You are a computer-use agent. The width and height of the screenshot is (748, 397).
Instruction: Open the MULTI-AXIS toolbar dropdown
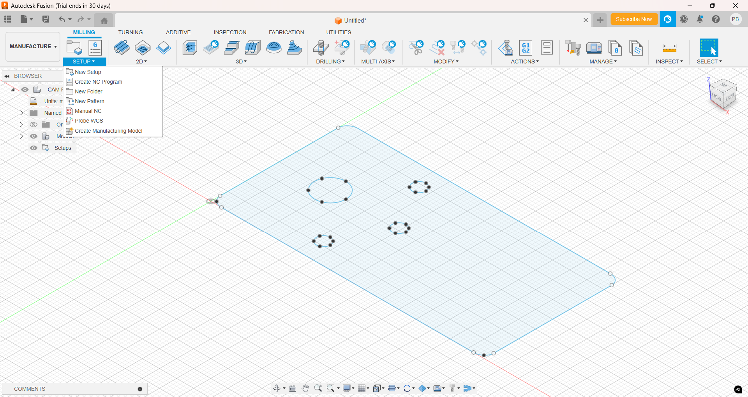[x=378, y=61]
